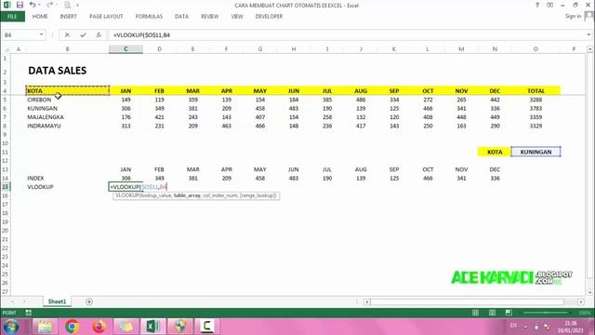Open the INSERT ribbon tab
The height and width of the screenshot is (335, 595).
coord(68,17)
